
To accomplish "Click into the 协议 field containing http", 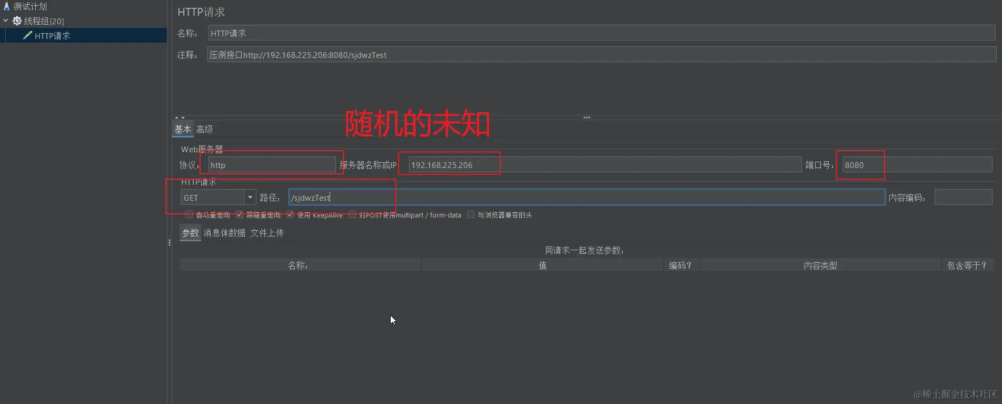I will (x=272, y=165).
